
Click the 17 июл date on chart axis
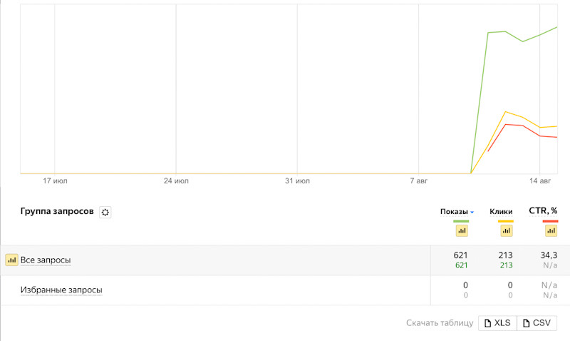pos(55,181)
